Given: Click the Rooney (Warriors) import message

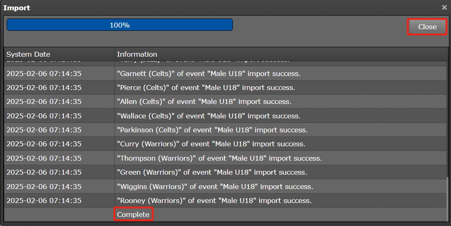Looking at the screenshot, I should (x=214, y=201).
